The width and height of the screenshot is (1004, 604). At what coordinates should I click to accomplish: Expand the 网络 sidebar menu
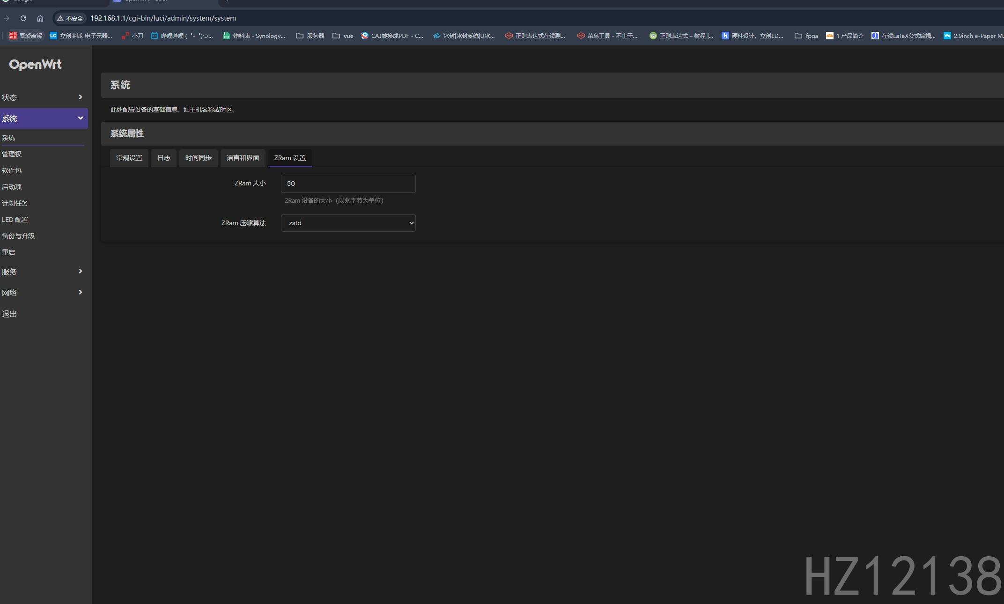pyautogui.click(x=44, y=293)
